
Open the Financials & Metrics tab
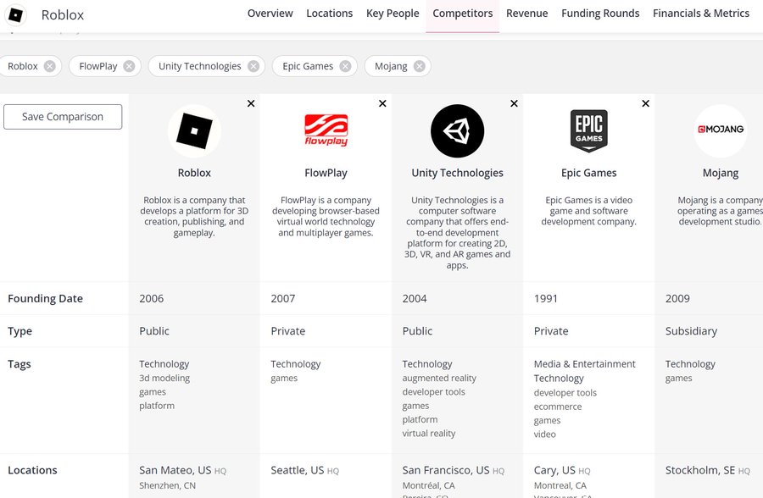[701, 14]
